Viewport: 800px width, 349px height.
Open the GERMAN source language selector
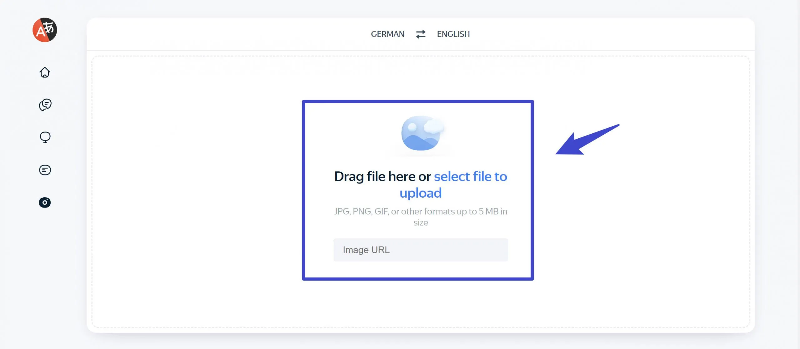coord(387,34)
